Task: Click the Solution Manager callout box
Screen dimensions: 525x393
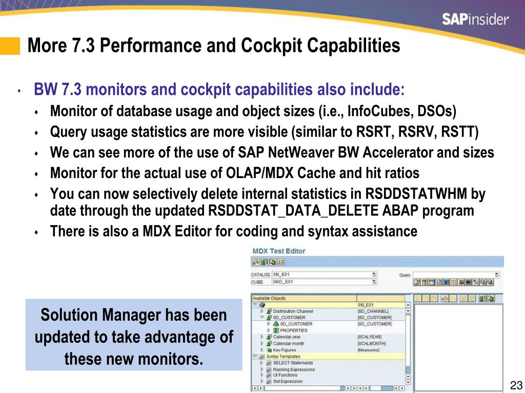Action: pyautogui.click(x=134, y=335)
